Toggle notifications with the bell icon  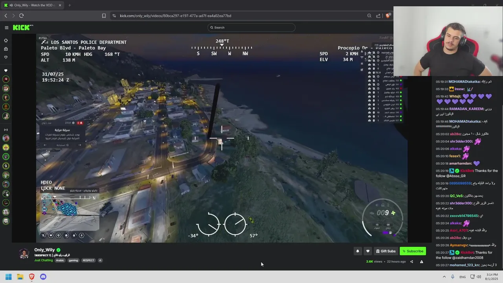click(x=358, y=251)
